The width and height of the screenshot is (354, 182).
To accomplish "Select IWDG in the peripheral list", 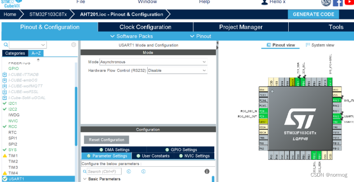I will [x=14, y=115].
